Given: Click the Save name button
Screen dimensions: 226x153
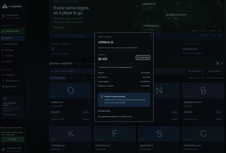Looking at the screenshot, I should click(x=143, y=58).
